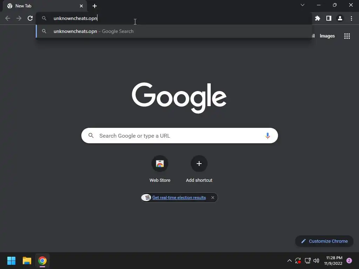Choose the unknowncheats.opn Google Search suggestion

pyautogui.click(x=174, y=31)
